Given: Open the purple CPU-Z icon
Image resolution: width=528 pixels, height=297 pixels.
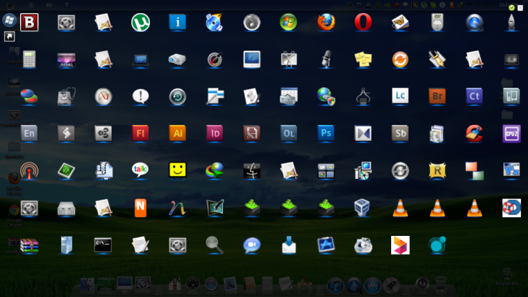Looking at the screenshot, I should (511, 132).
